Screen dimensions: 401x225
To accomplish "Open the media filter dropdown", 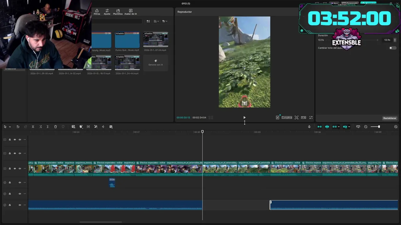I will pyautogui.click(x=165, y=21).
